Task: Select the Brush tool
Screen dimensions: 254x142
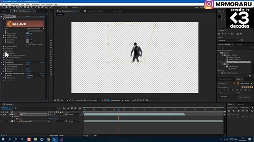Action: coord(36,7)
